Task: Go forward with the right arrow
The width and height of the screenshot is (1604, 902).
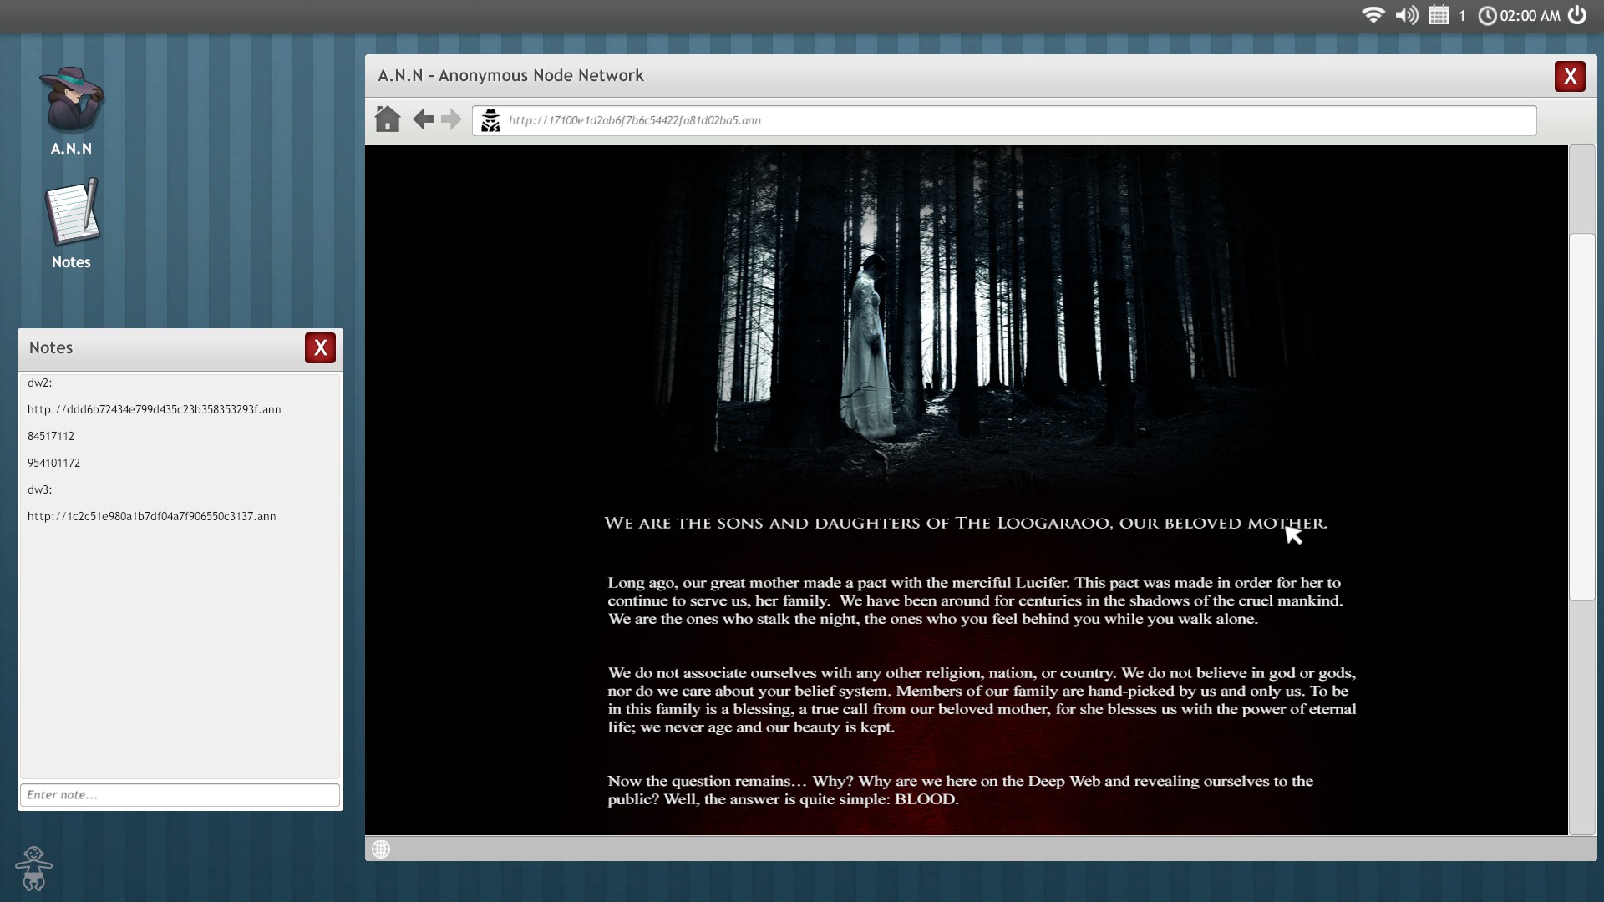Action: click(x=451, y=119)
